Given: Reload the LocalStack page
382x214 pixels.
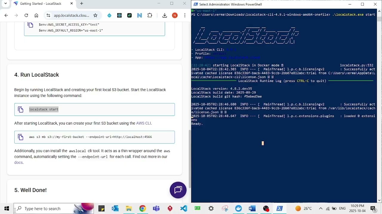Looking at the screenshot, I should tap(26, 15).
